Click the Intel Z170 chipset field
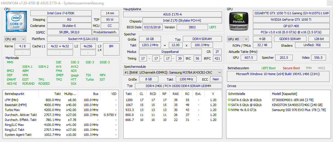 pyautogui.click(x=182, y=21)
